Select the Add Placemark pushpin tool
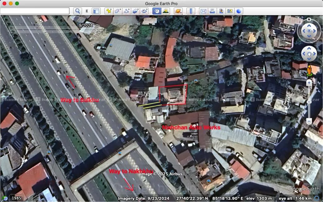The height and width of the screenshot is (202, 323). (x=109, y=11)
